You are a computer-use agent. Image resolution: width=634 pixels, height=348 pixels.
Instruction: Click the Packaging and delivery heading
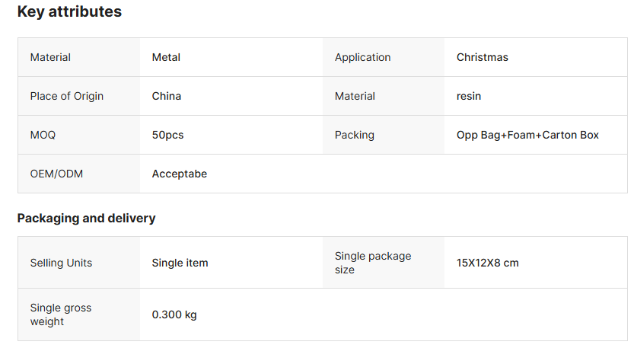tap(86, 219)
